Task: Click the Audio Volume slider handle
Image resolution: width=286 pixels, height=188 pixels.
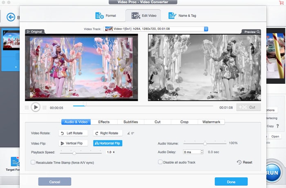Action: (205, 143)
